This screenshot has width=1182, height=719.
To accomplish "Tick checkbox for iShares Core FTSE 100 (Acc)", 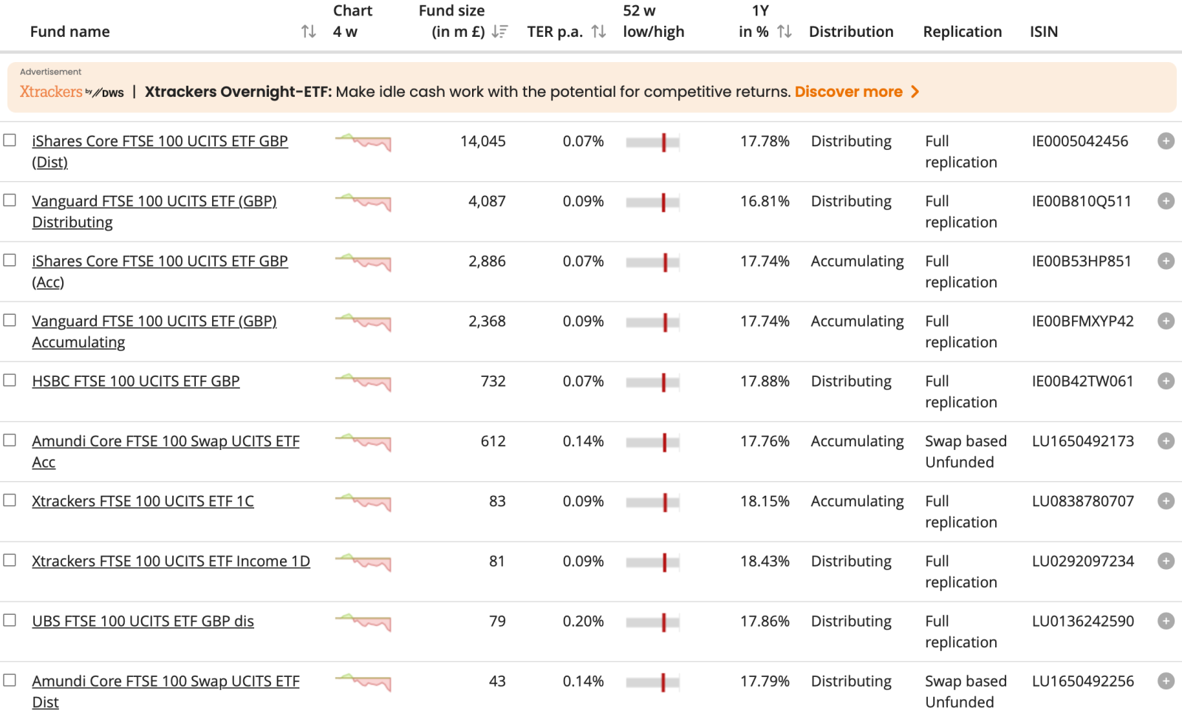I will tap(10, 260).
